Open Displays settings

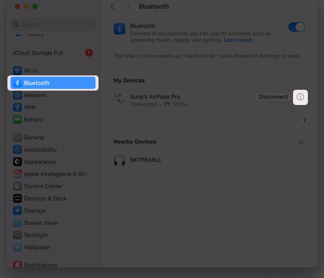point(53,210)
